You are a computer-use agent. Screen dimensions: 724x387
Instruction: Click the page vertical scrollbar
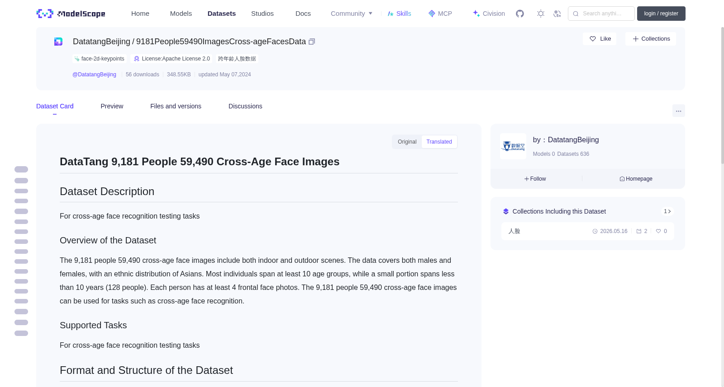pyautogui.click(x=722, y=95)
